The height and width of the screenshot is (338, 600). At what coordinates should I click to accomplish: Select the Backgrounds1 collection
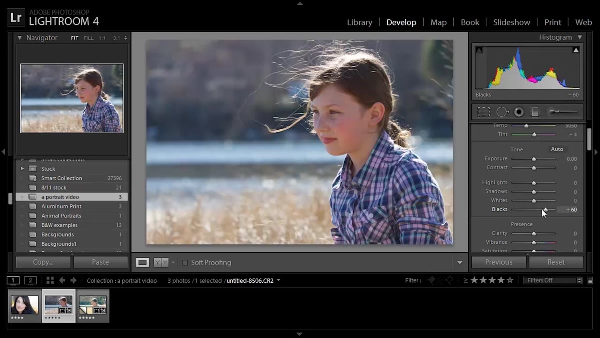pyautogui.click(x=72, y=244)
